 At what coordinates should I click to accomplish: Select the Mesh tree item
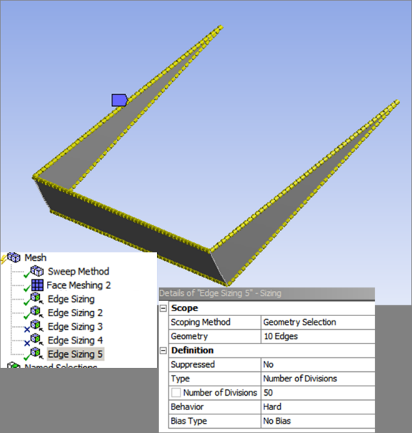point(35,257)
